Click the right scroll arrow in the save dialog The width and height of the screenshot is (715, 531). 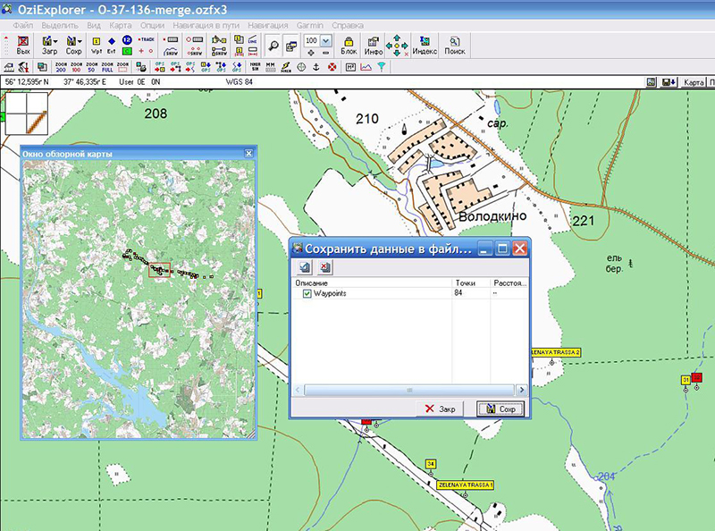522,390
